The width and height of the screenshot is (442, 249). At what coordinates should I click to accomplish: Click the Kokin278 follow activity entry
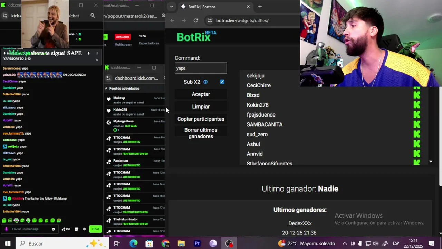point(135,112)
